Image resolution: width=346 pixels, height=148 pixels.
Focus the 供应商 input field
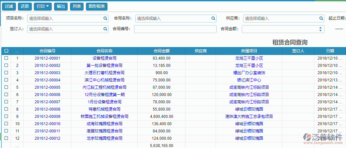coord(284,19)
